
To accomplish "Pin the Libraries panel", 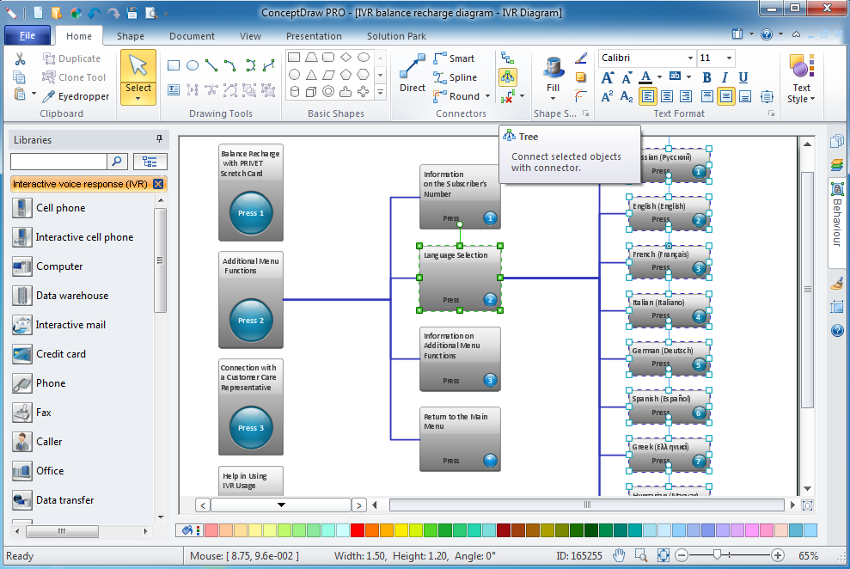I will (x=159, y=139).
